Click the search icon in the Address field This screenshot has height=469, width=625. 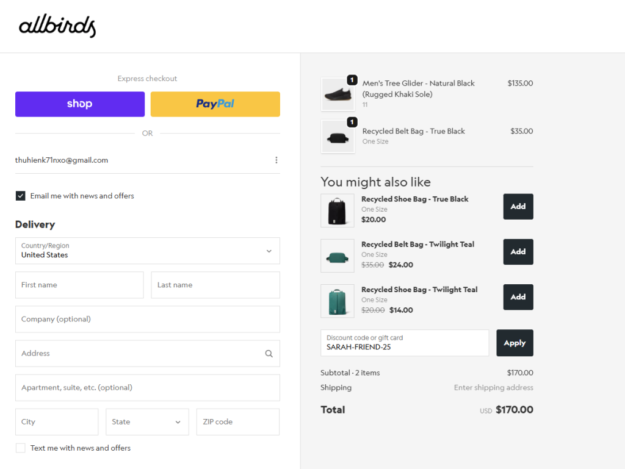click(x=269, y=353)
